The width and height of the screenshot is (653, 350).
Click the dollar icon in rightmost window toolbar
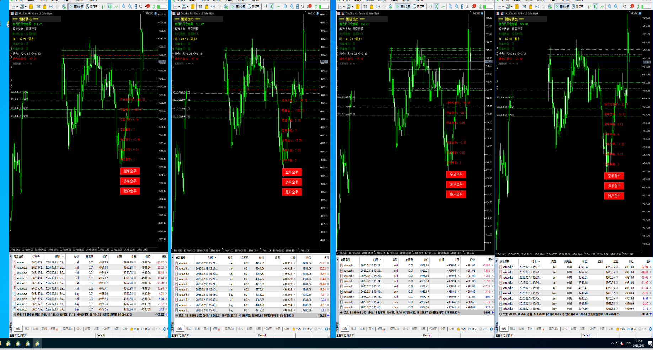[517, 6]
